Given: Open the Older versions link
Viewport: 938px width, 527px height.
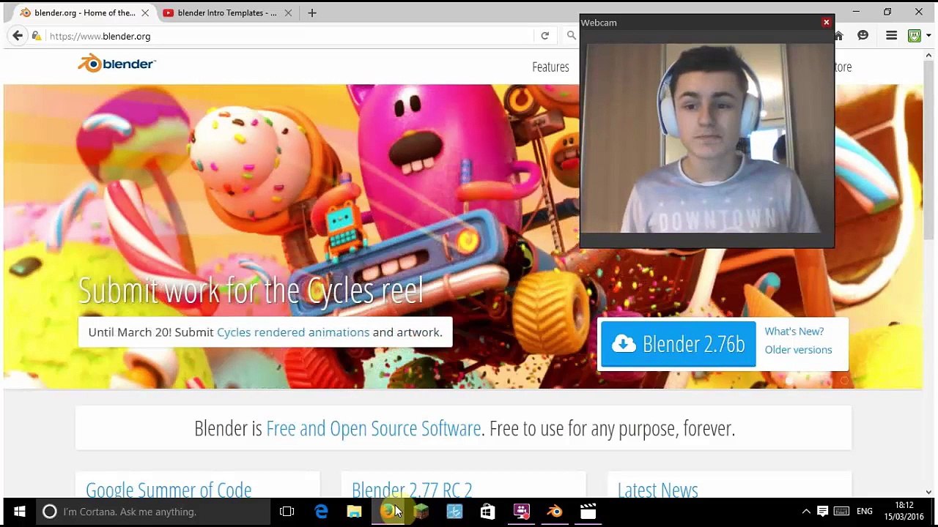Looking at the screenshot, I should click(798, 350).
